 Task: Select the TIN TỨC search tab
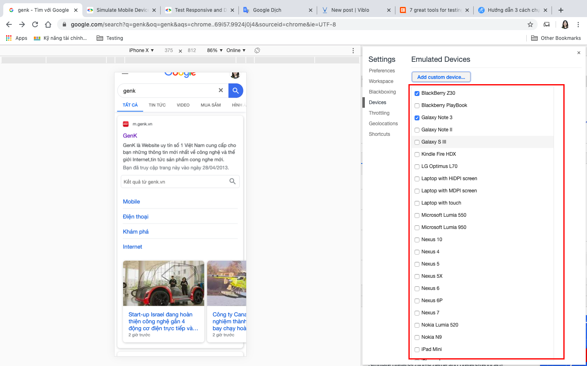(157, 105)
